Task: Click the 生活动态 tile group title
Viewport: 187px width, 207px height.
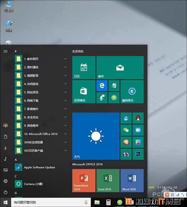Action: (78, 51)
